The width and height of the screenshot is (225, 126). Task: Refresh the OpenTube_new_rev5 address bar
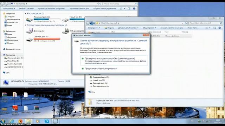tap(186, 23)
